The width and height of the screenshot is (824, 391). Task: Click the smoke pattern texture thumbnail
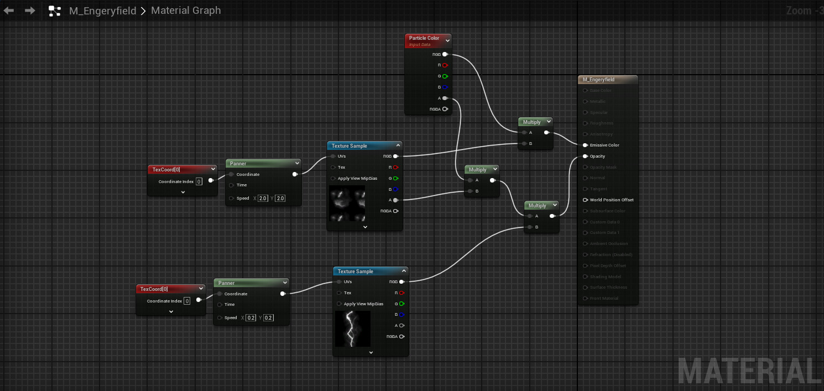pyautogui.click(x=347, y=203)
